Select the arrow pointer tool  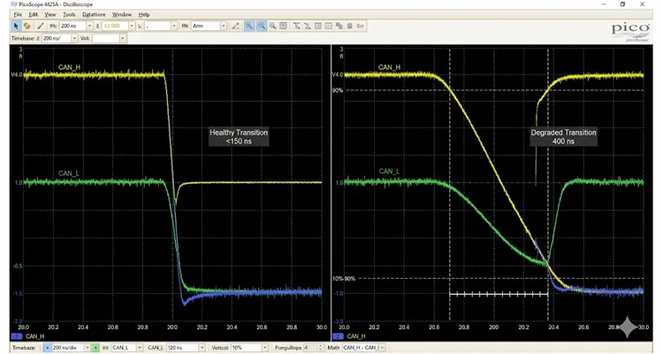16,26
